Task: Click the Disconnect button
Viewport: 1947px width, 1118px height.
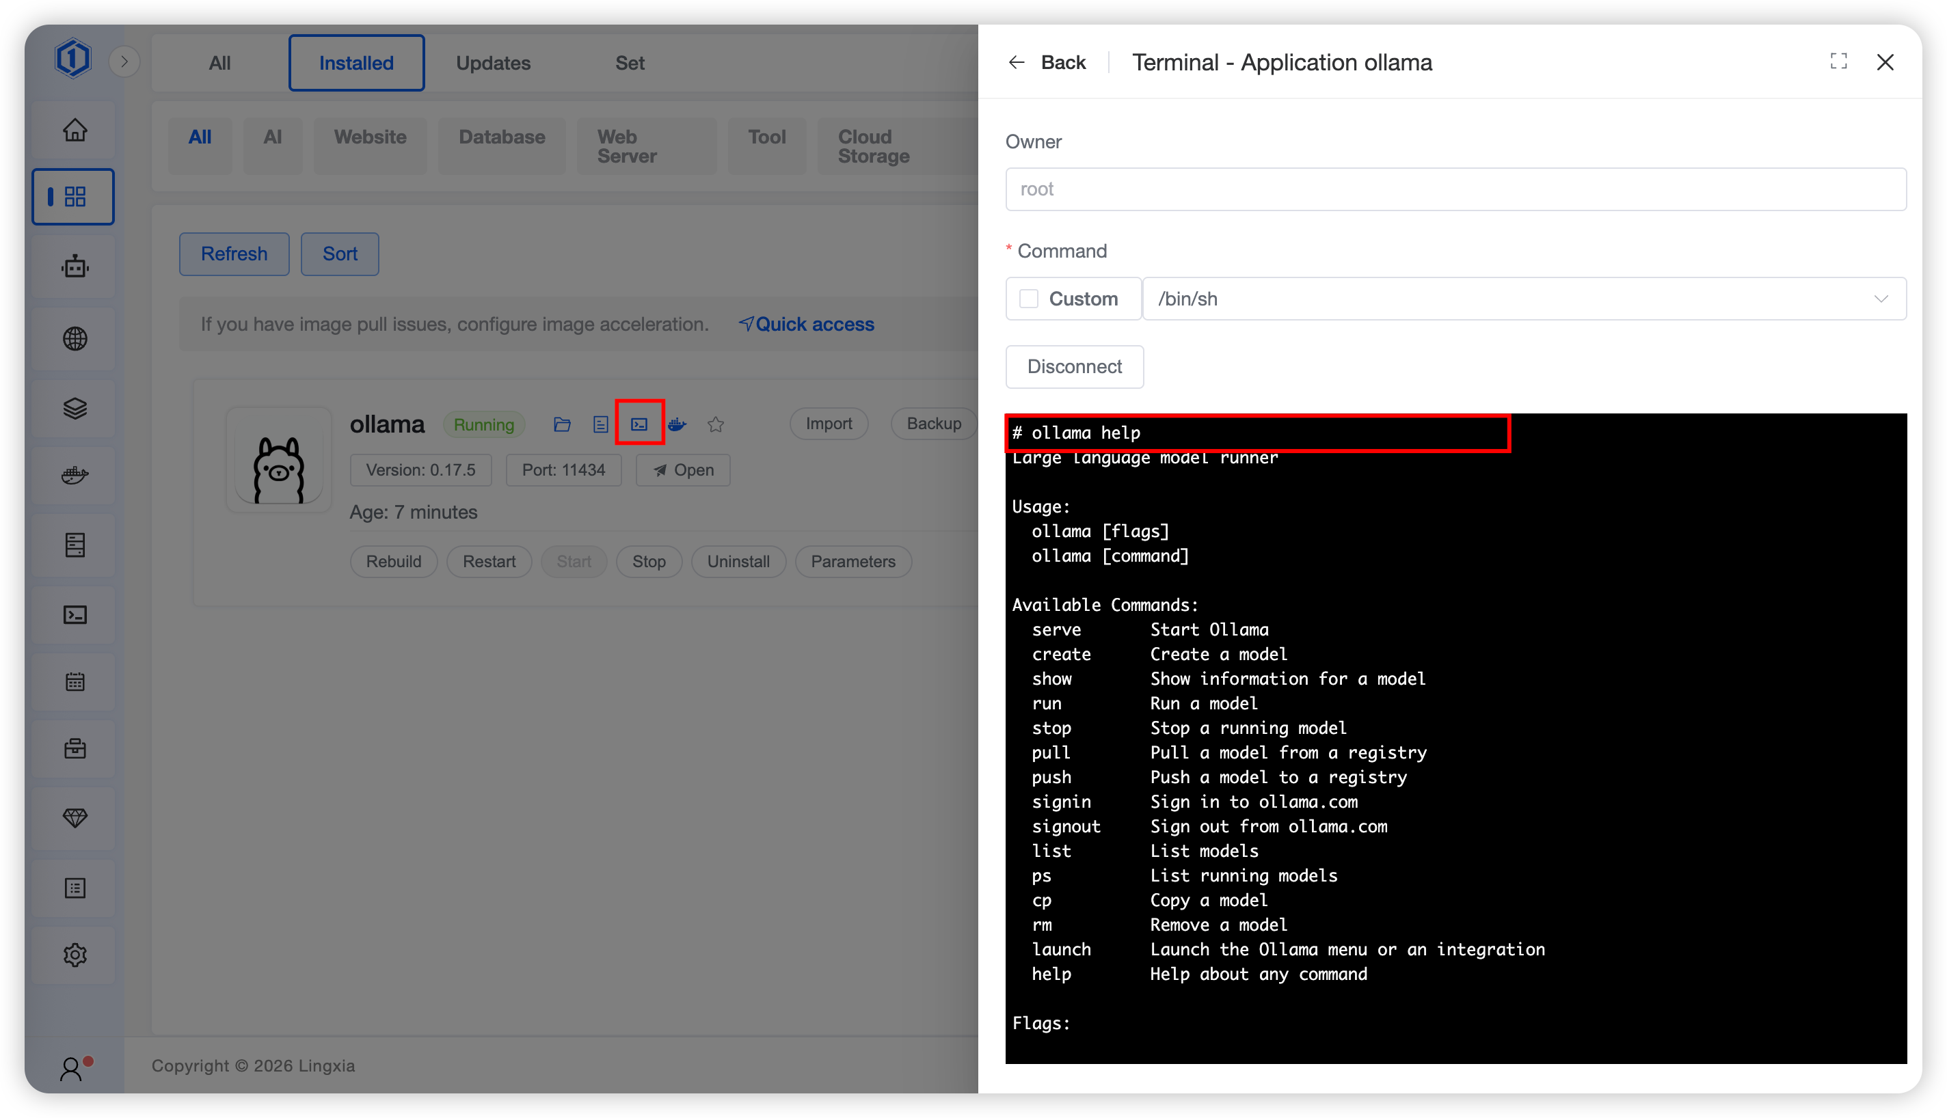Action: click(1074, 366)
